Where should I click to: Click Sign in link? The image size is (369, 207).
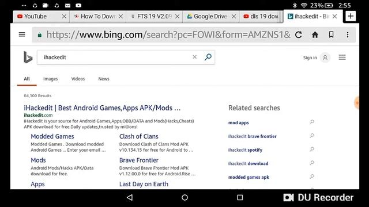(310, 57)
